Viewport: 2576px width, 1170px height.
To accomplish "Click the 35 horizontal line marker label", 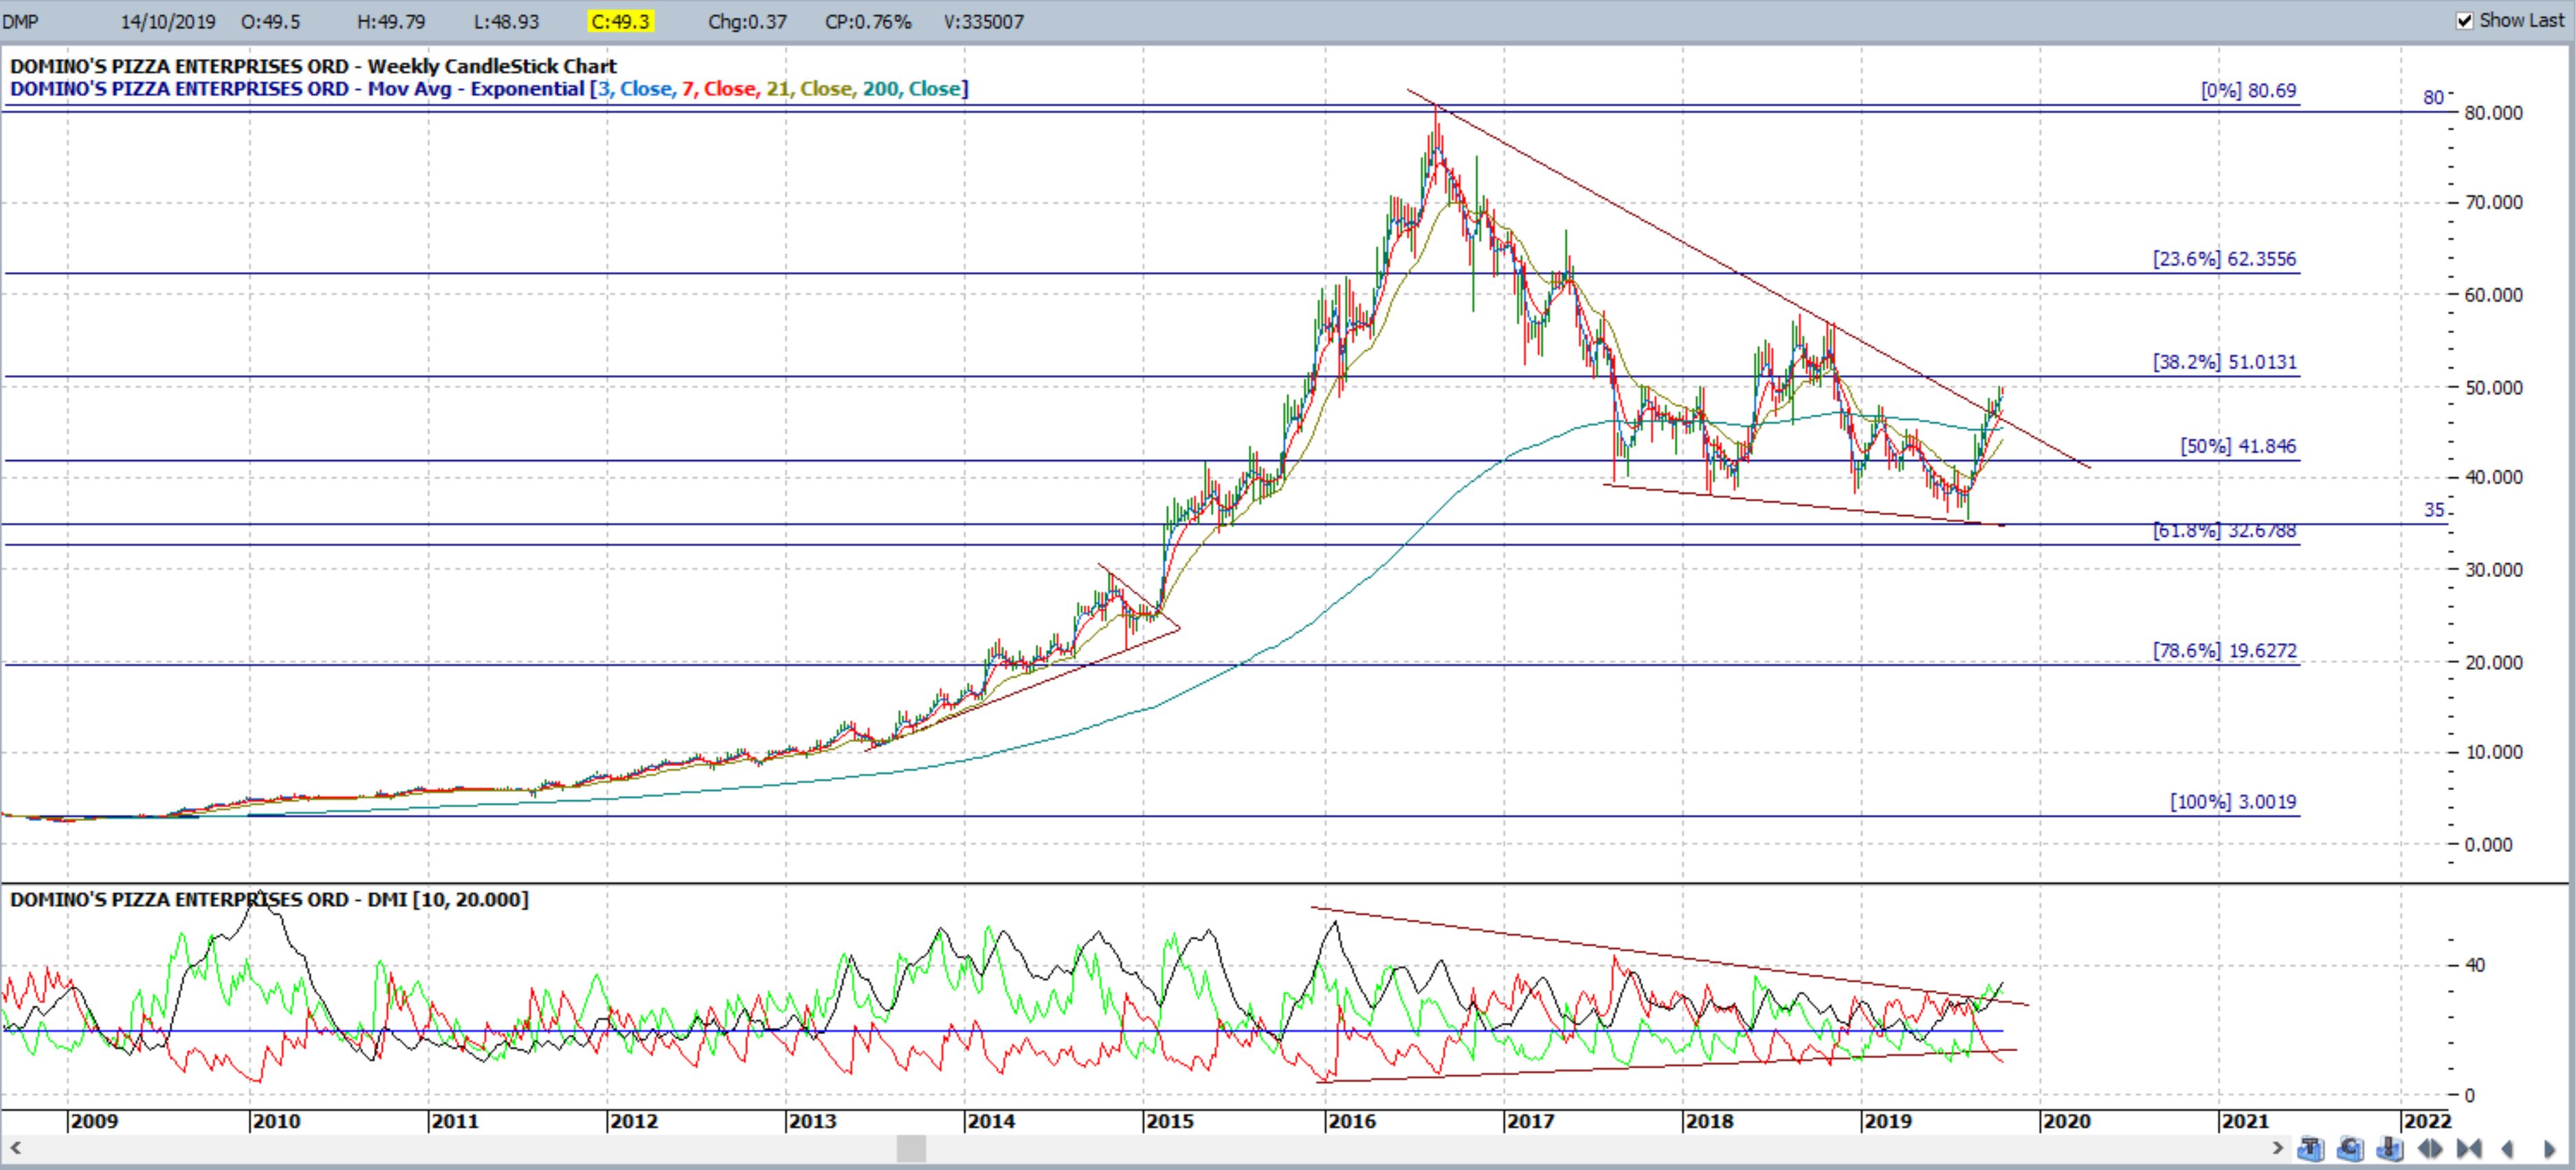I will click(x=2434, y=510).
